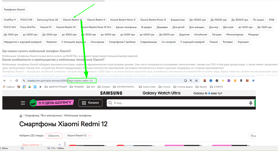The height and width of the screenshot is (151, 278).
Task: Select the Xiaomi Redmi Note 12 tag
Action: [x=153, y=20]
